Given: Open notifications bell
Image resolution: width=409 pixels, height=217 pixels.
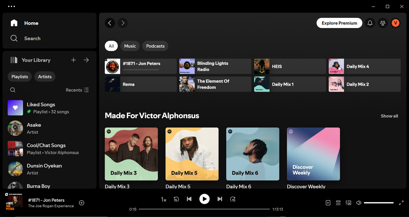Looking at the screenshot, I should (x=370, y=23).
